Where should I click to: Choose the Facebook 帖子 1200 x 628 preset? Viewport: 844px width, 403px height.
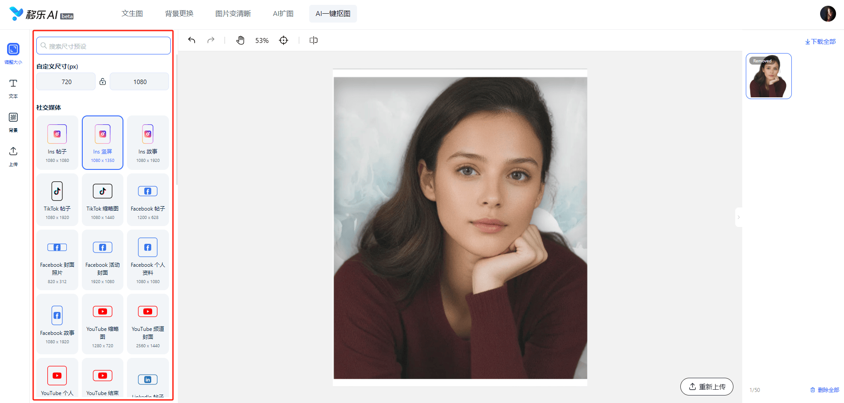(x=148, y=200)
